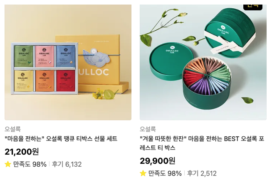Open the "겨울 따뜻한 한잔" 포레스트 티 박스 title
The image size is (272, 187).
coord(202,143)
